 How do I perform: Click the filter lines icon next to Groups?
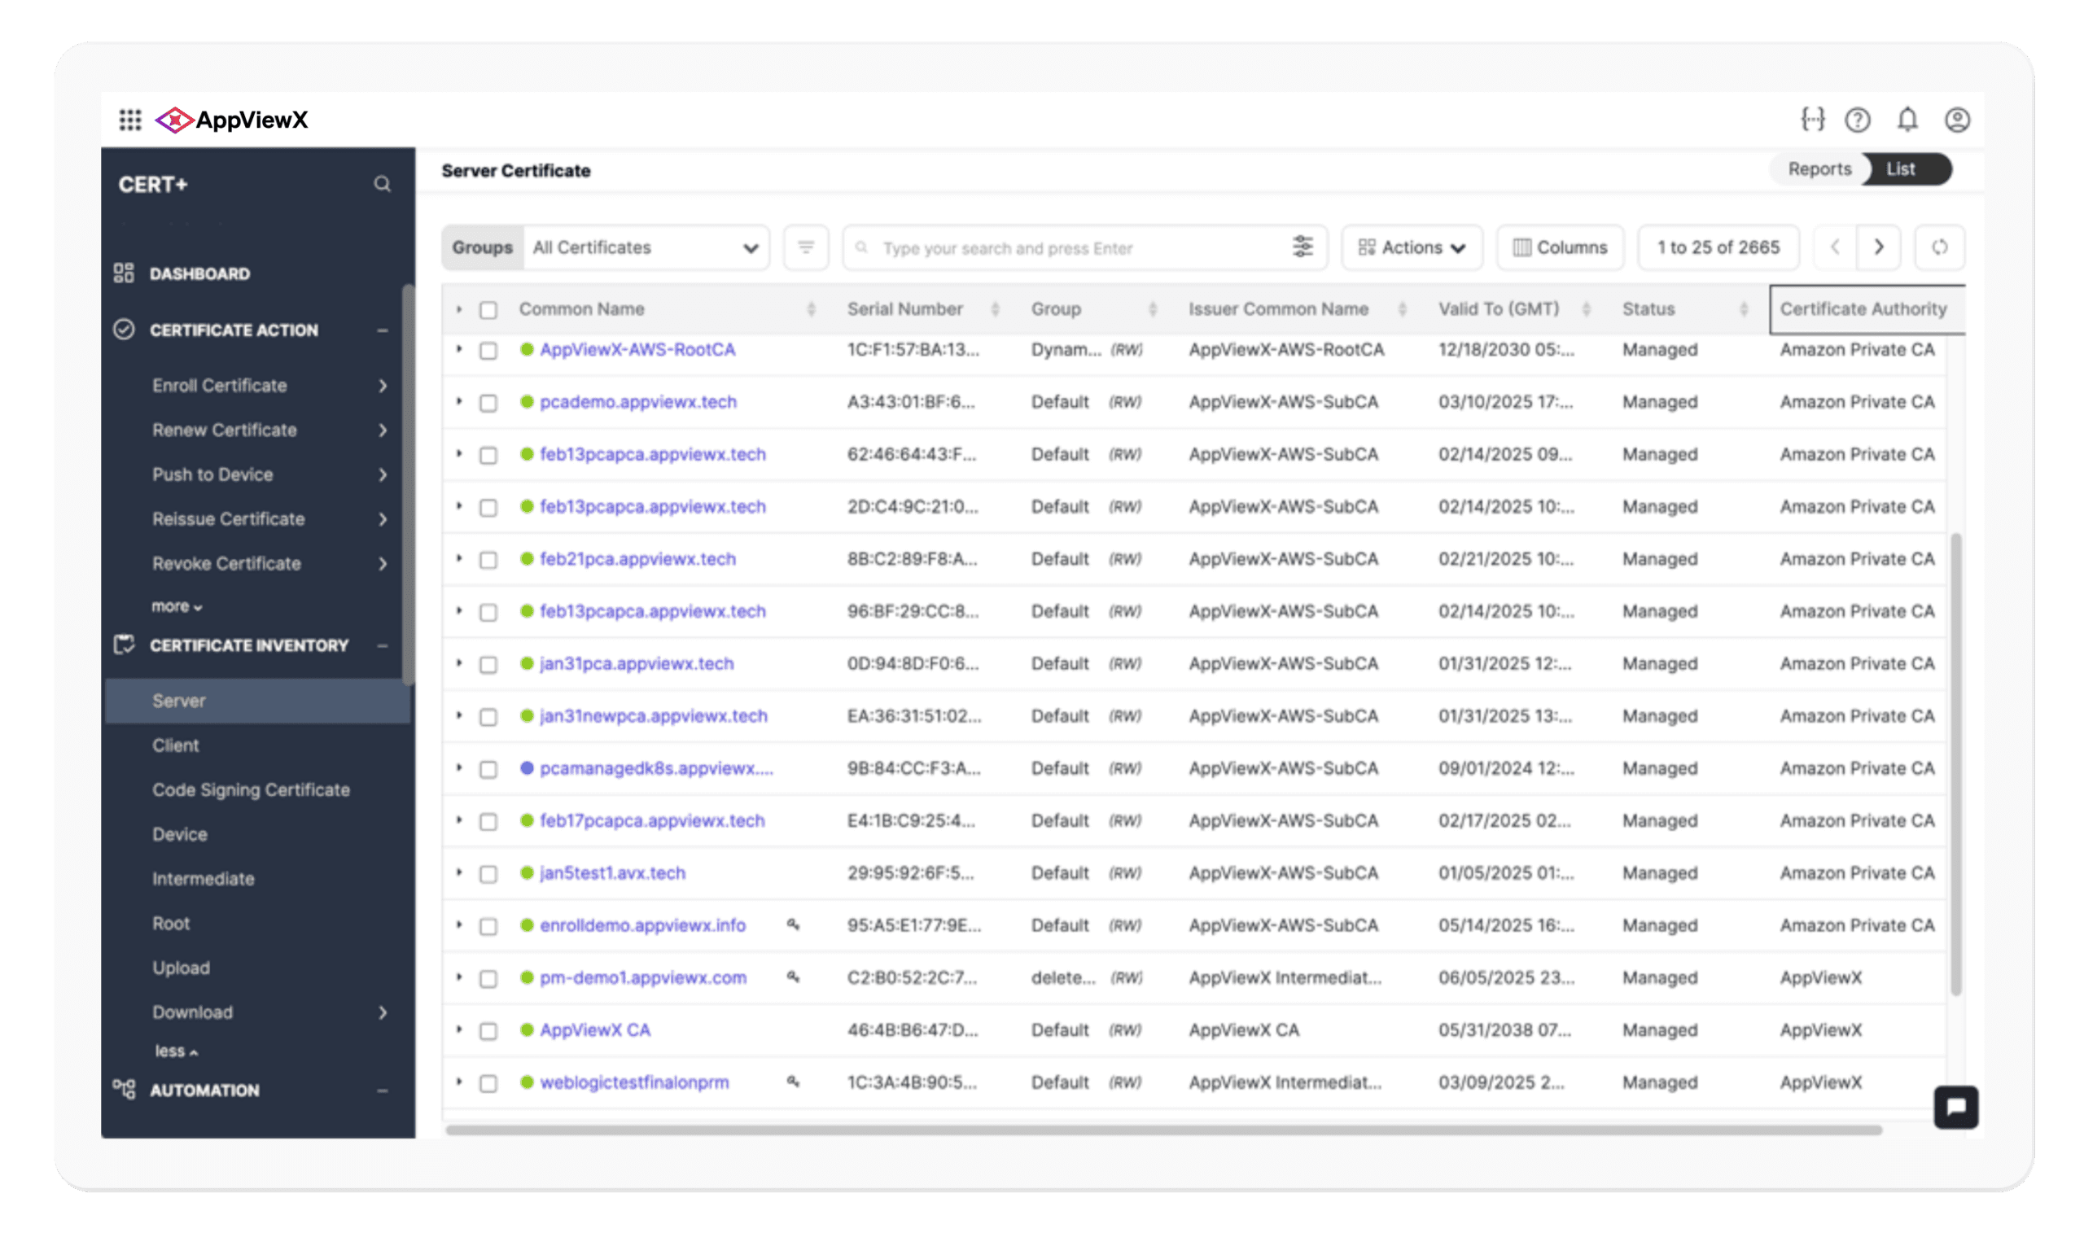[x=806, y=247]
